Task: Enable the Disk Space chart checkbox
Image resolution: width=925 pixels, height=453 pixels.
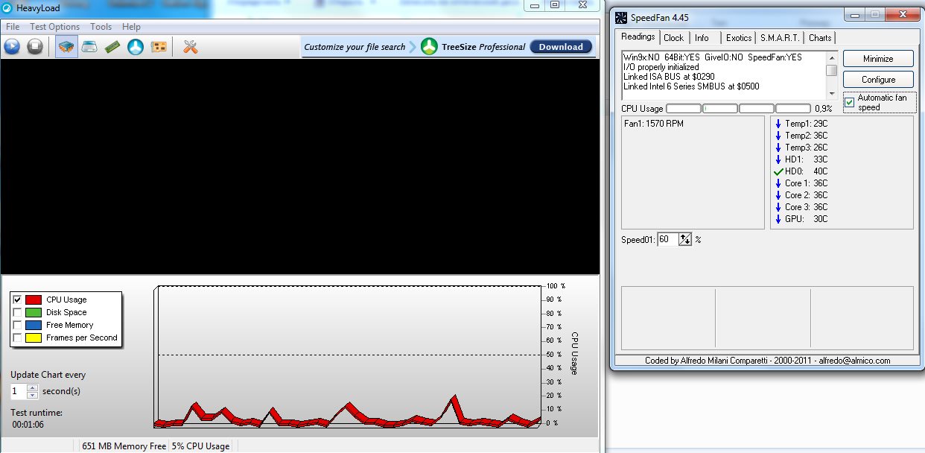Action: [x=17, y=312]
